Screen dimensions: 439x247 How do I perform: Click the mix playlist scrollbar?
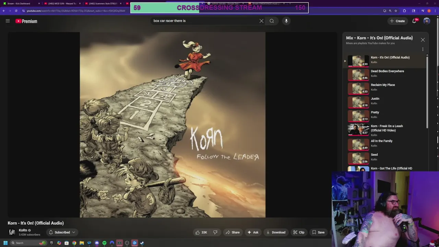427,92
